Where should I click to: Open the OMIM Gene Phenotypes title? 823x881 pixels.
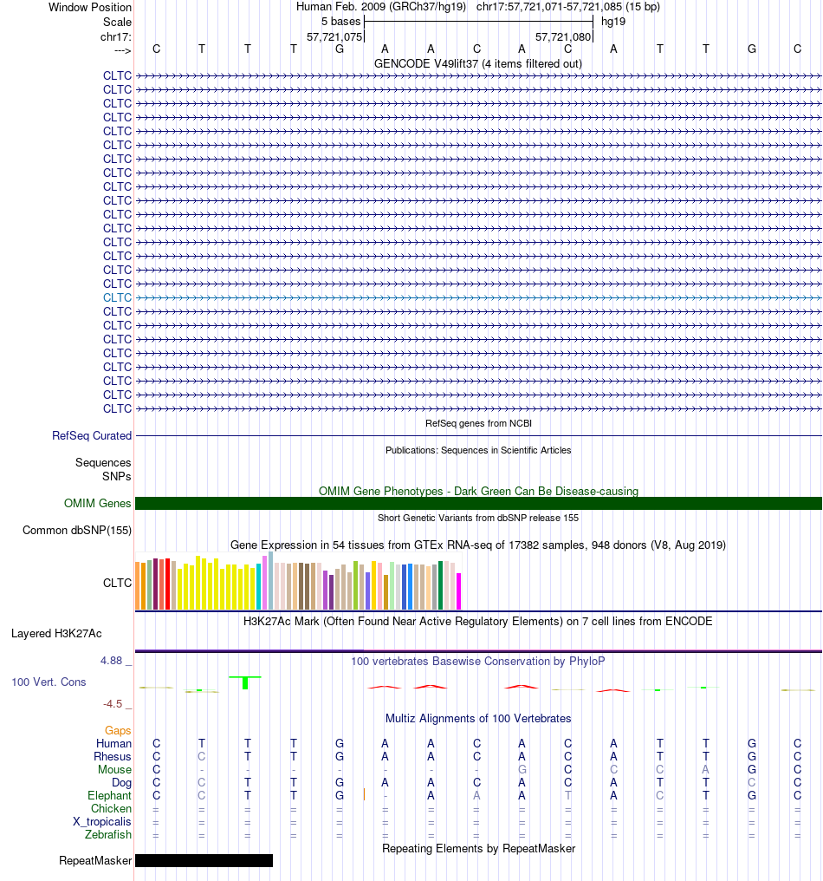(478, 491)
